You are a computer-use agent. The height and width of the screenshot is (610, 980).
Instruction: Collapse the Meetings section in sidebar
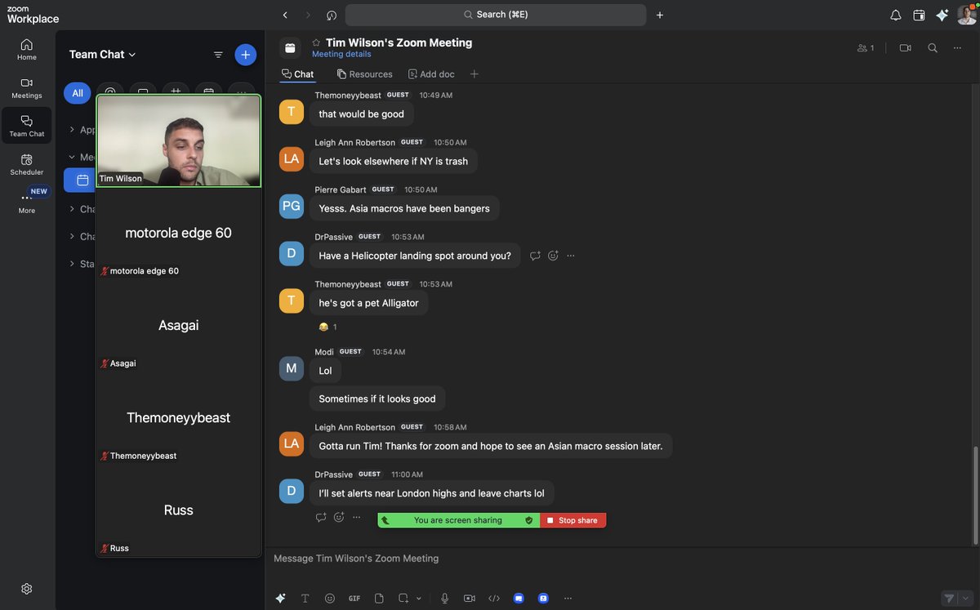click(71, 156)
